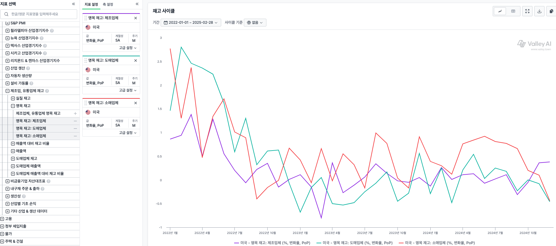Expand 고급 설정 in the 제조업체 card
556x246 pixels.
pos(128,48)
